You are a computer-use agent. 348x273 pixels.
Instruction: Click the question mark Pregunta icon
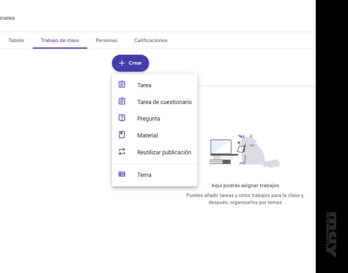pyautogui.click(x=122, y=118)
